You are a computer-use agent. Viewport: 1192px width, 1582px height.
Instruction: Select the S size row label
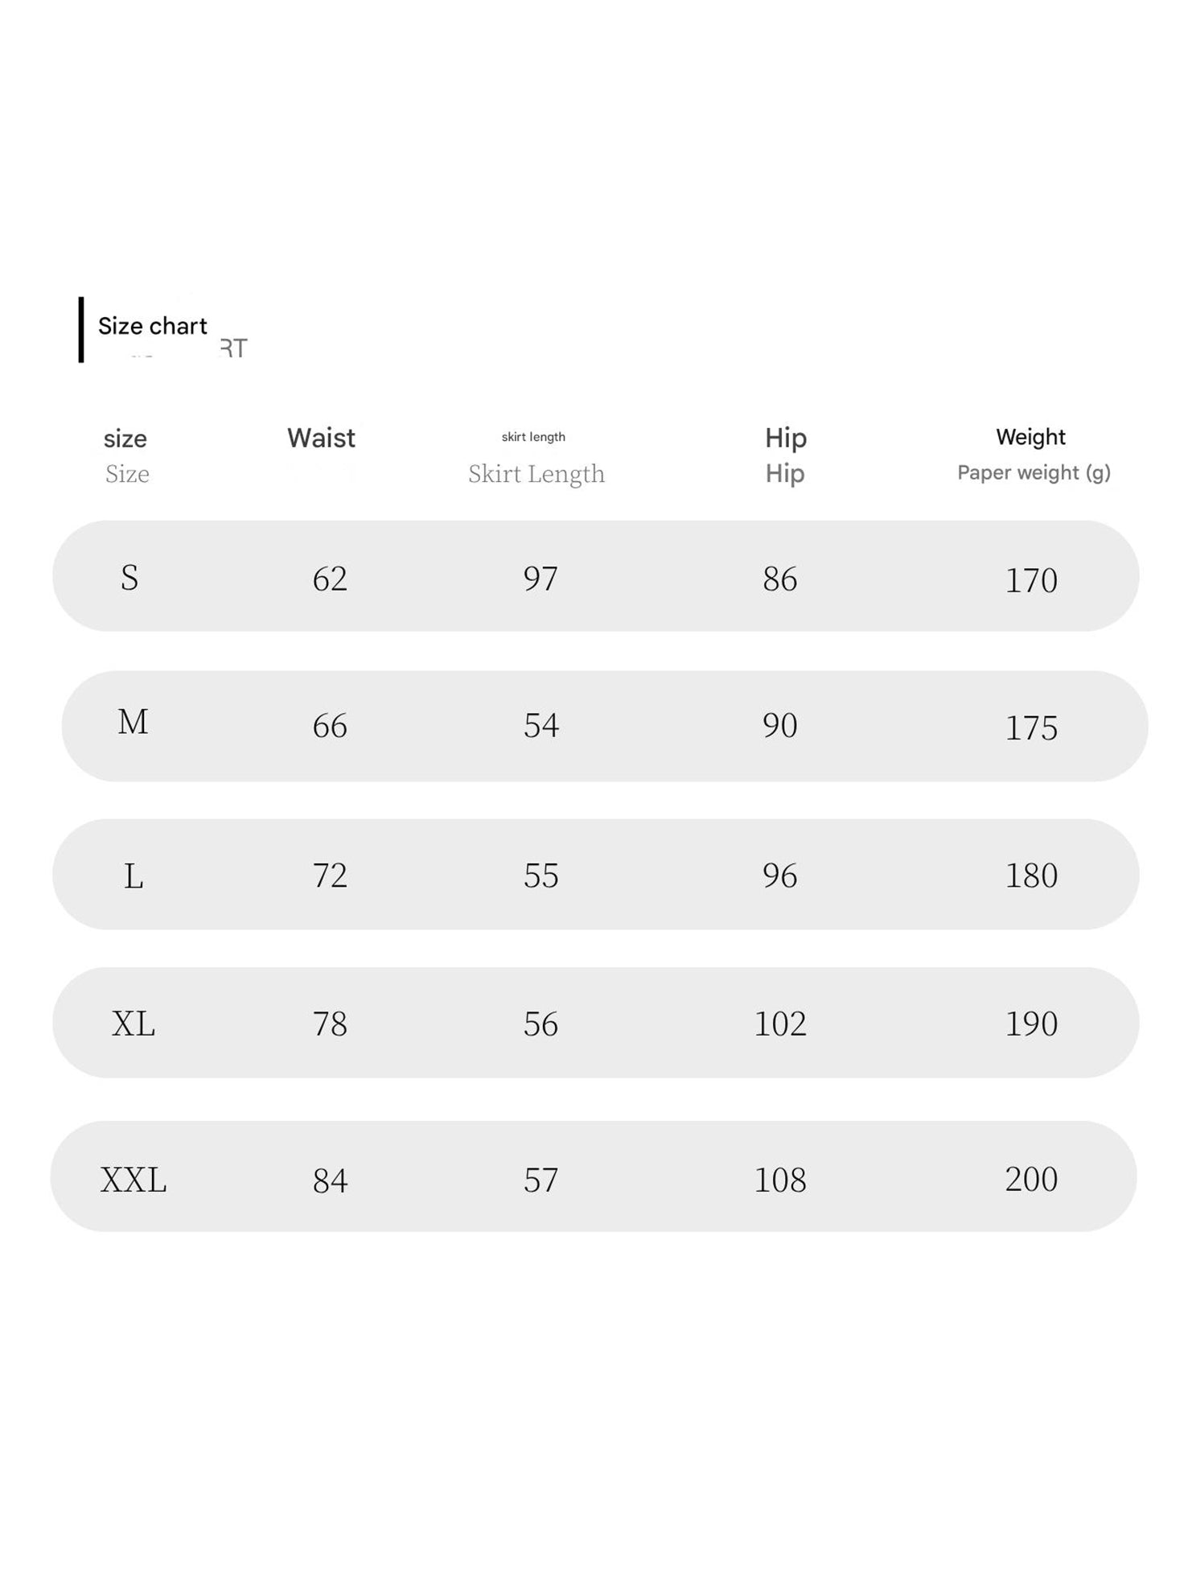coord(129,578)
